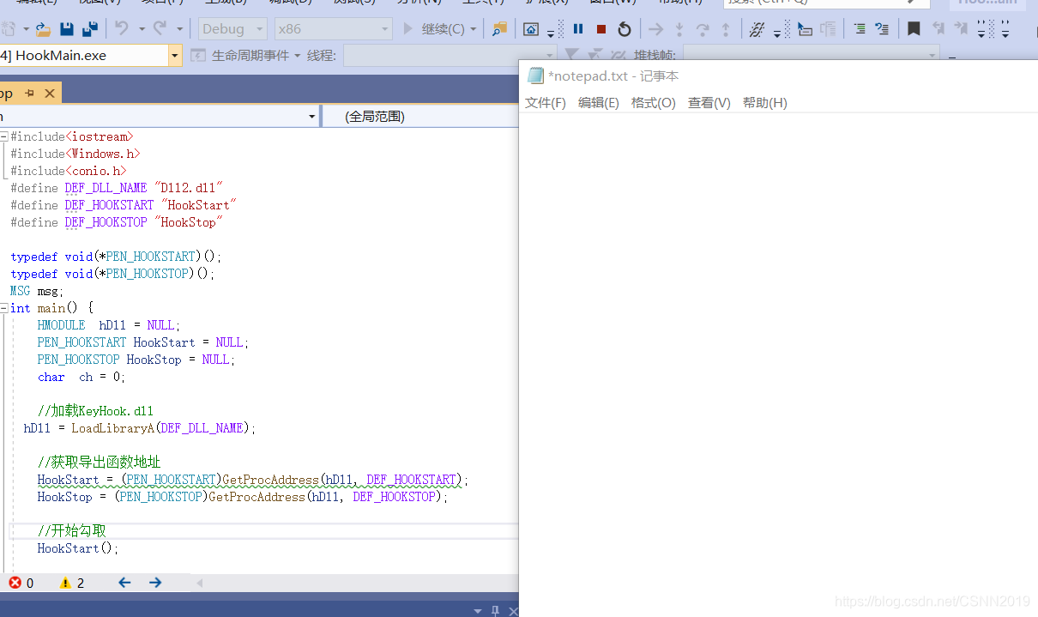Navigate forward with the right blue arrow
The image size is (1038, 617).
(x=155, y=583)
